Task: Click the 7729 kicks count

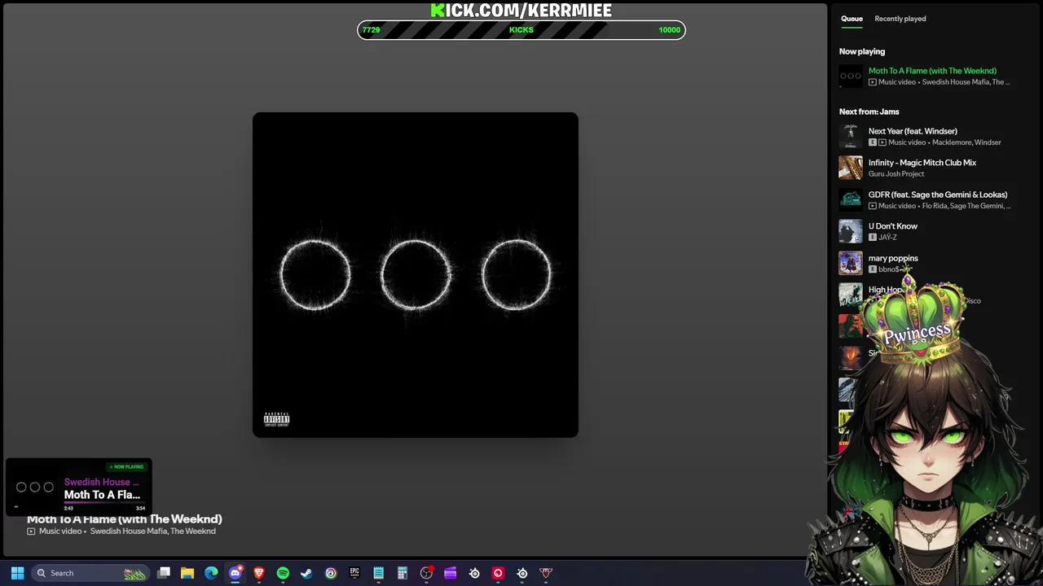Action: click(371, 30)
